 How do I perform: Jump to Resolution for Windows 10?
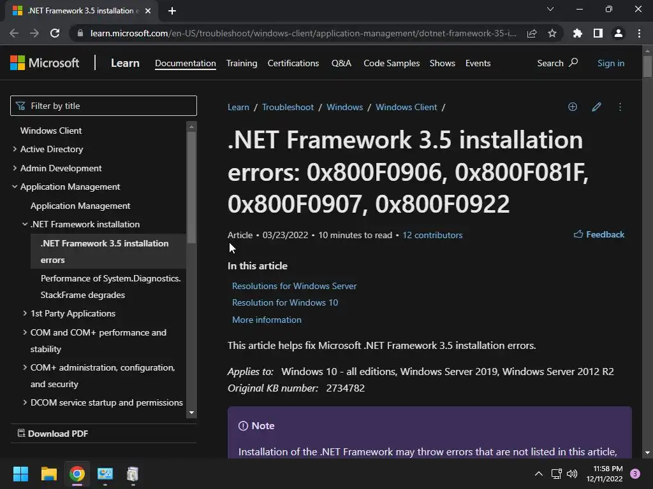285,302
